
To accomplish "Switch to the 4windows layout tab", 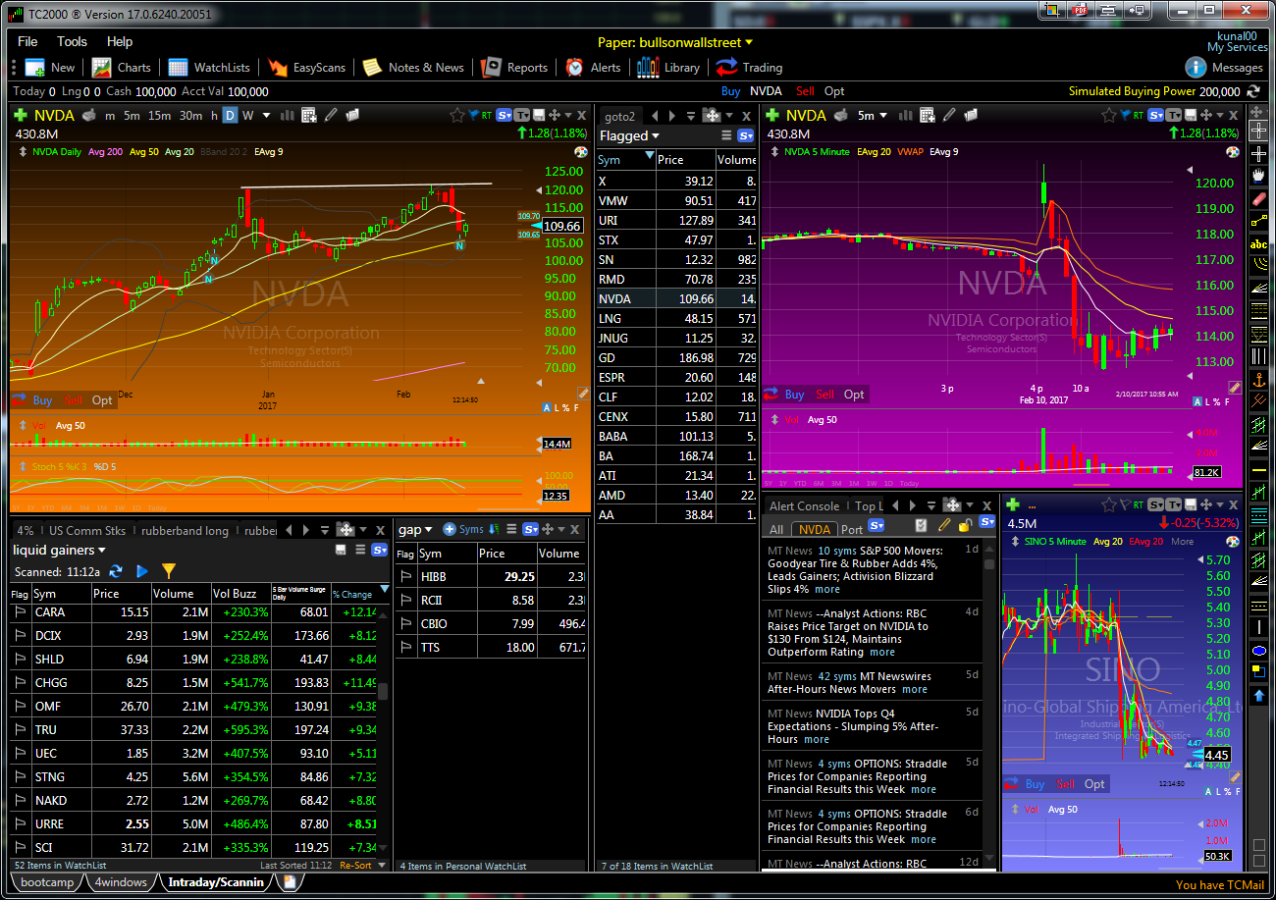I will tap(120, 882).
